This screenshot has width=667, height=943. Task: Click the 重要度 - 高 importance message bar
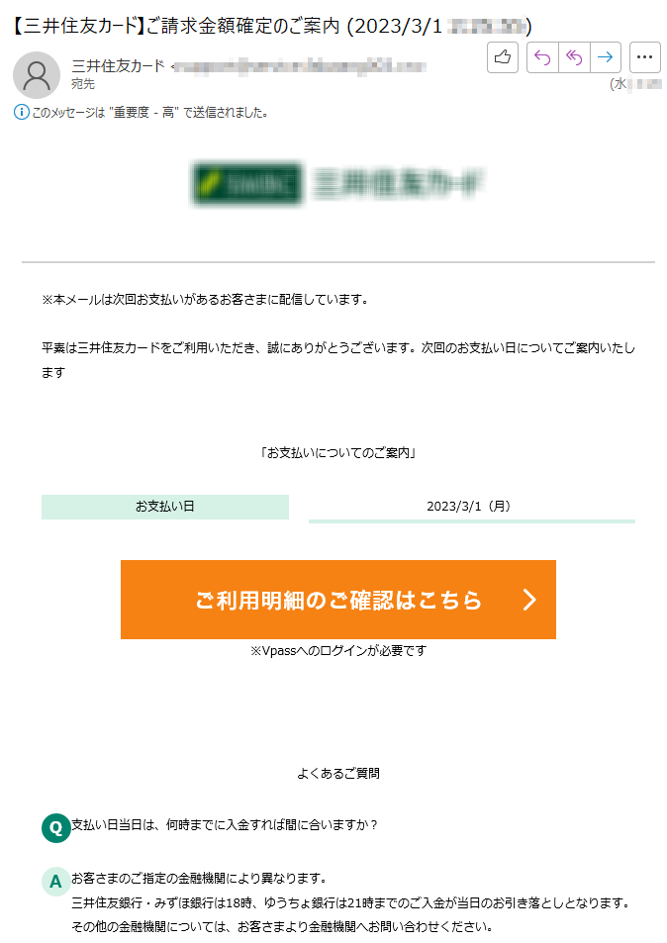(x=142, y=112)
